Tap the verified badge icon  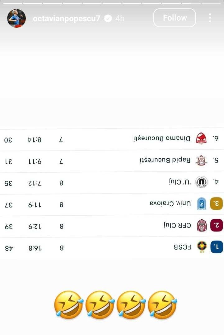[108, 19]
